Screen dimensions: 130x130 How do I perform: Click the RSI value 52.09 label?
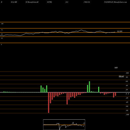[120, 31]
